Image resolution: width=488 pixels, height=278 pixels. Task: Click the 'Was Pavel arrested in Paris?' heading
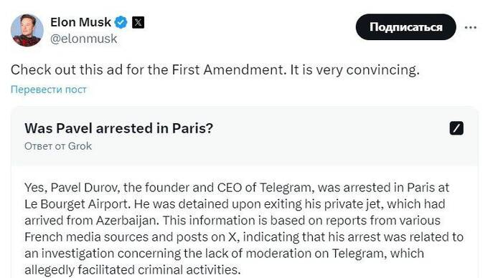click(119, 128)
